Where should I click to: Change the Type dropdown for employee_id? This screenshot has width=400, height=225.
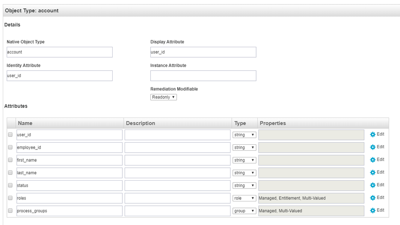[x=244, y=147]
